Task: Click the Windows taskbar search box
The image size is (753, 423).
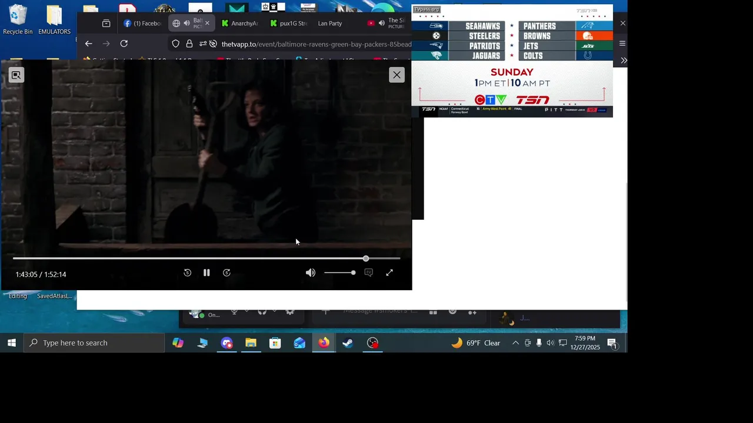Action: coord(94,343)
